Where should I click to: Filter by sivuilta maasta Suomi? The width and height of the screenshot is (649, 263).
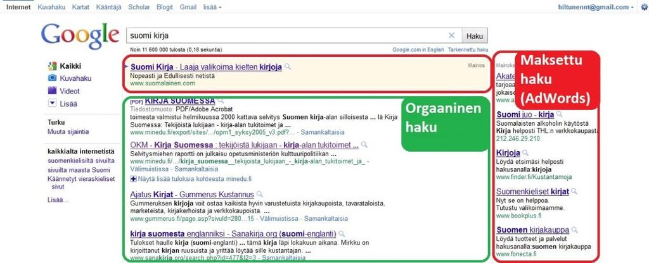(x=79, y=170)
